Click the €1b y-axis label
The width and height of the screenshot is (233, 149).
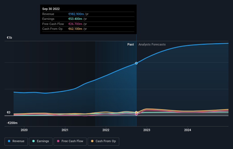coord(9,38)
